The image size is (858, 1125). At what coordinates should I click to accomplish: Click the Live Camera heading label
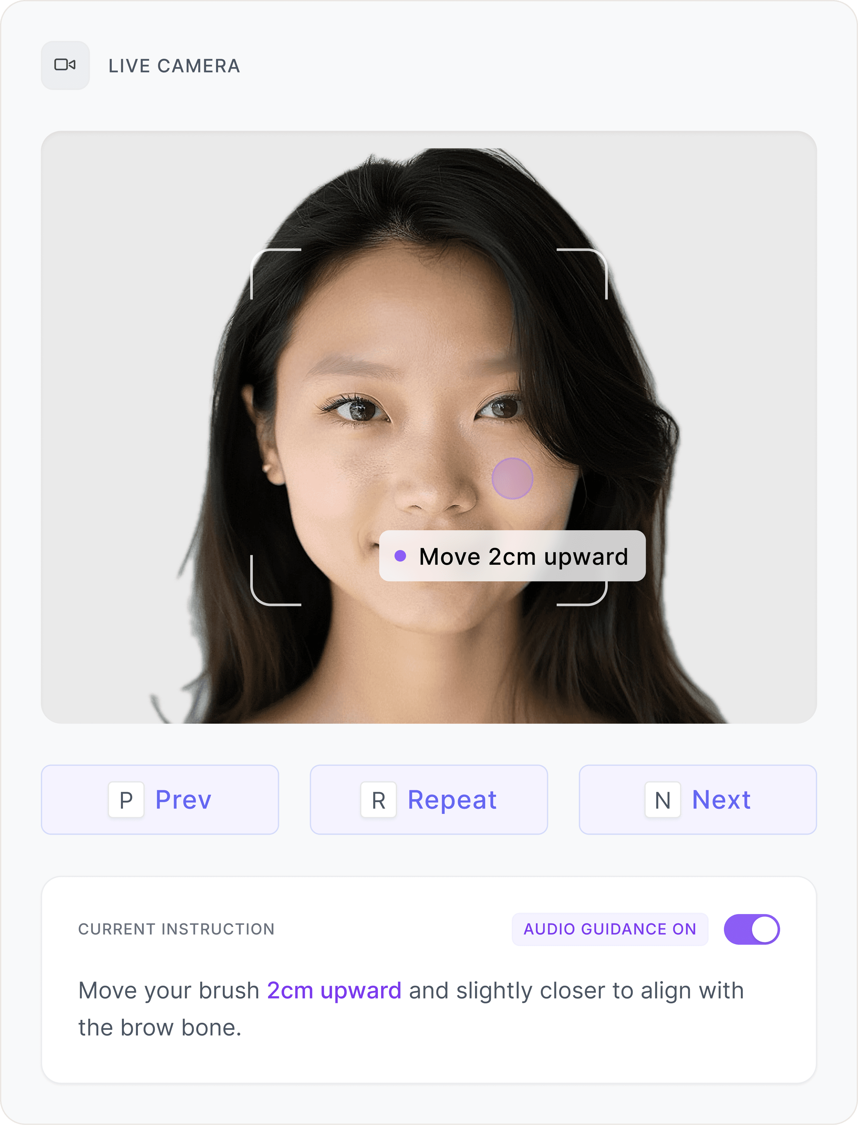[x=174, y=66]
